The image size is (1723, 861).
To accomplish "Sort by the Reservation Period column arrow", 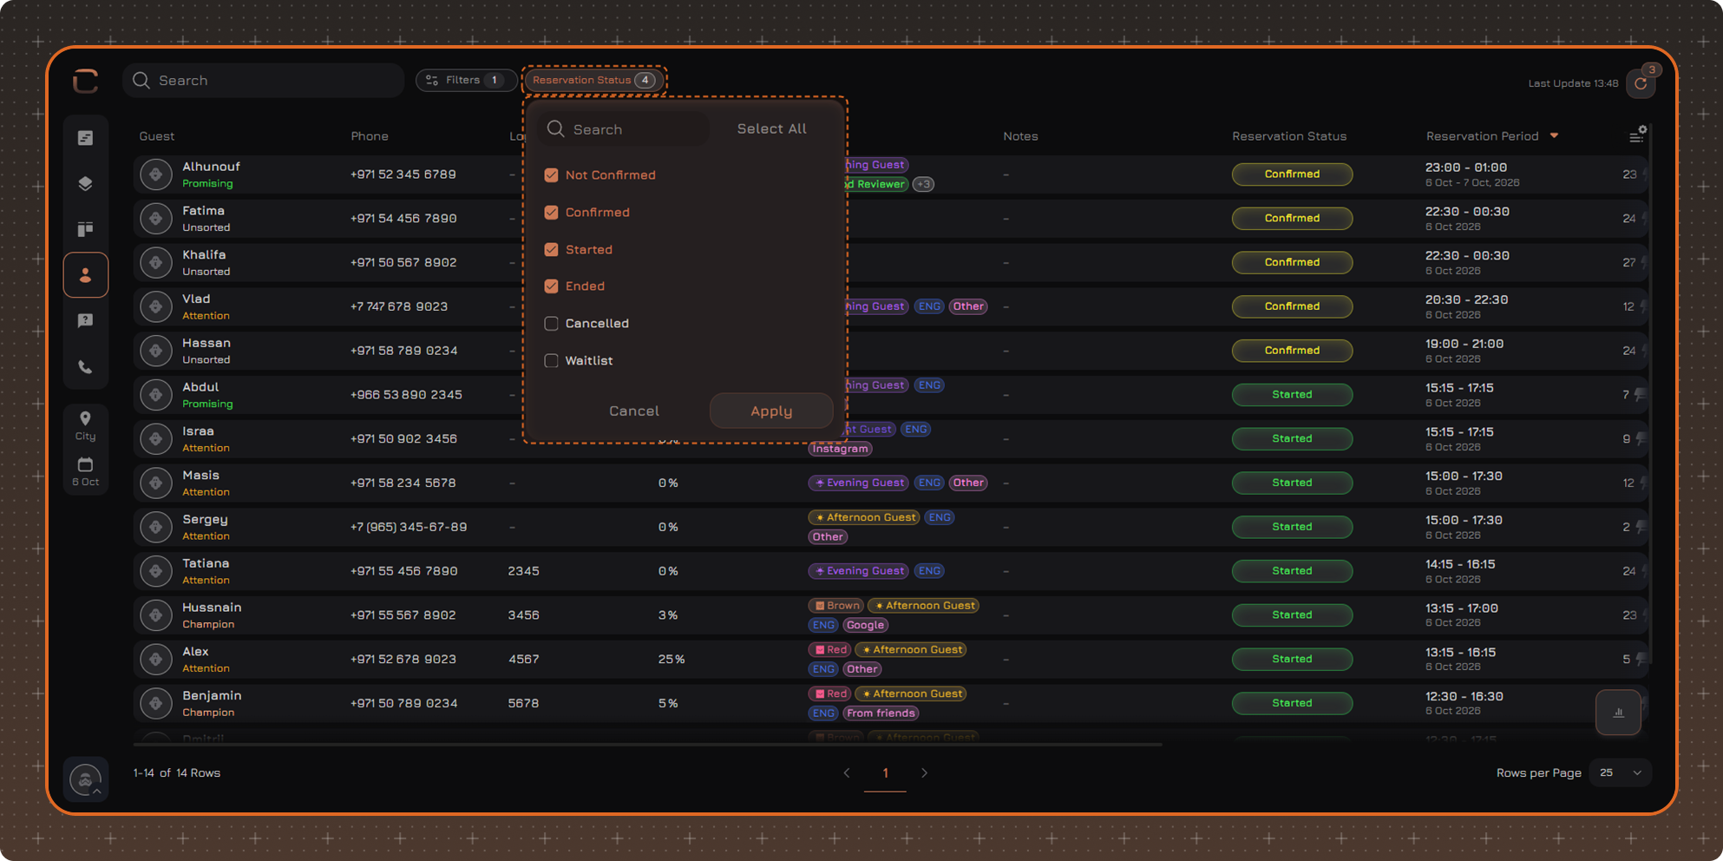I will pyautogui.click(x=1554, y=135).
